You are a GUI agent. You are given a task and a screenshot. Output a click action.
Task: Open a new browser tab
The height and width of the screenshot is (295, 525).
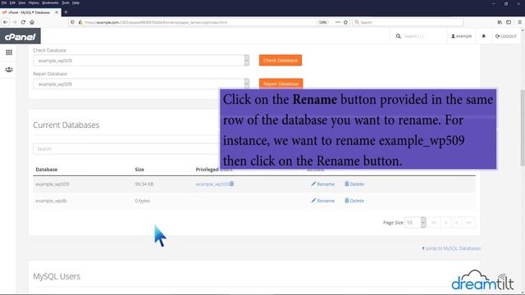point(66,12)
